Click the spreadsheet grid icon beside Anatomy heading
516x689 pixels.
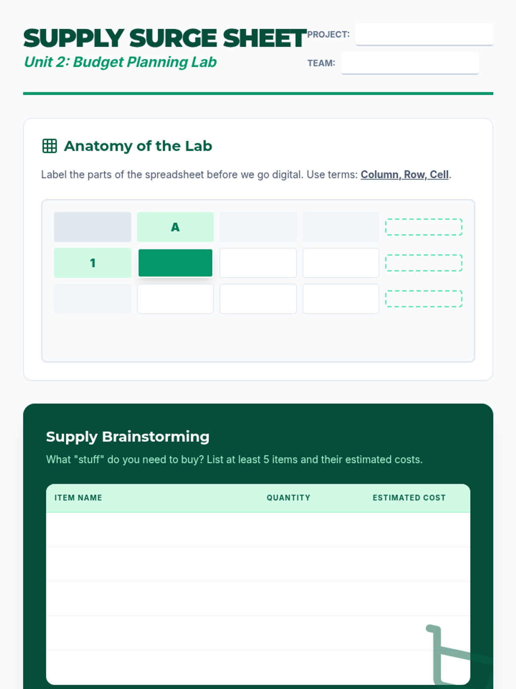point(49,146)
